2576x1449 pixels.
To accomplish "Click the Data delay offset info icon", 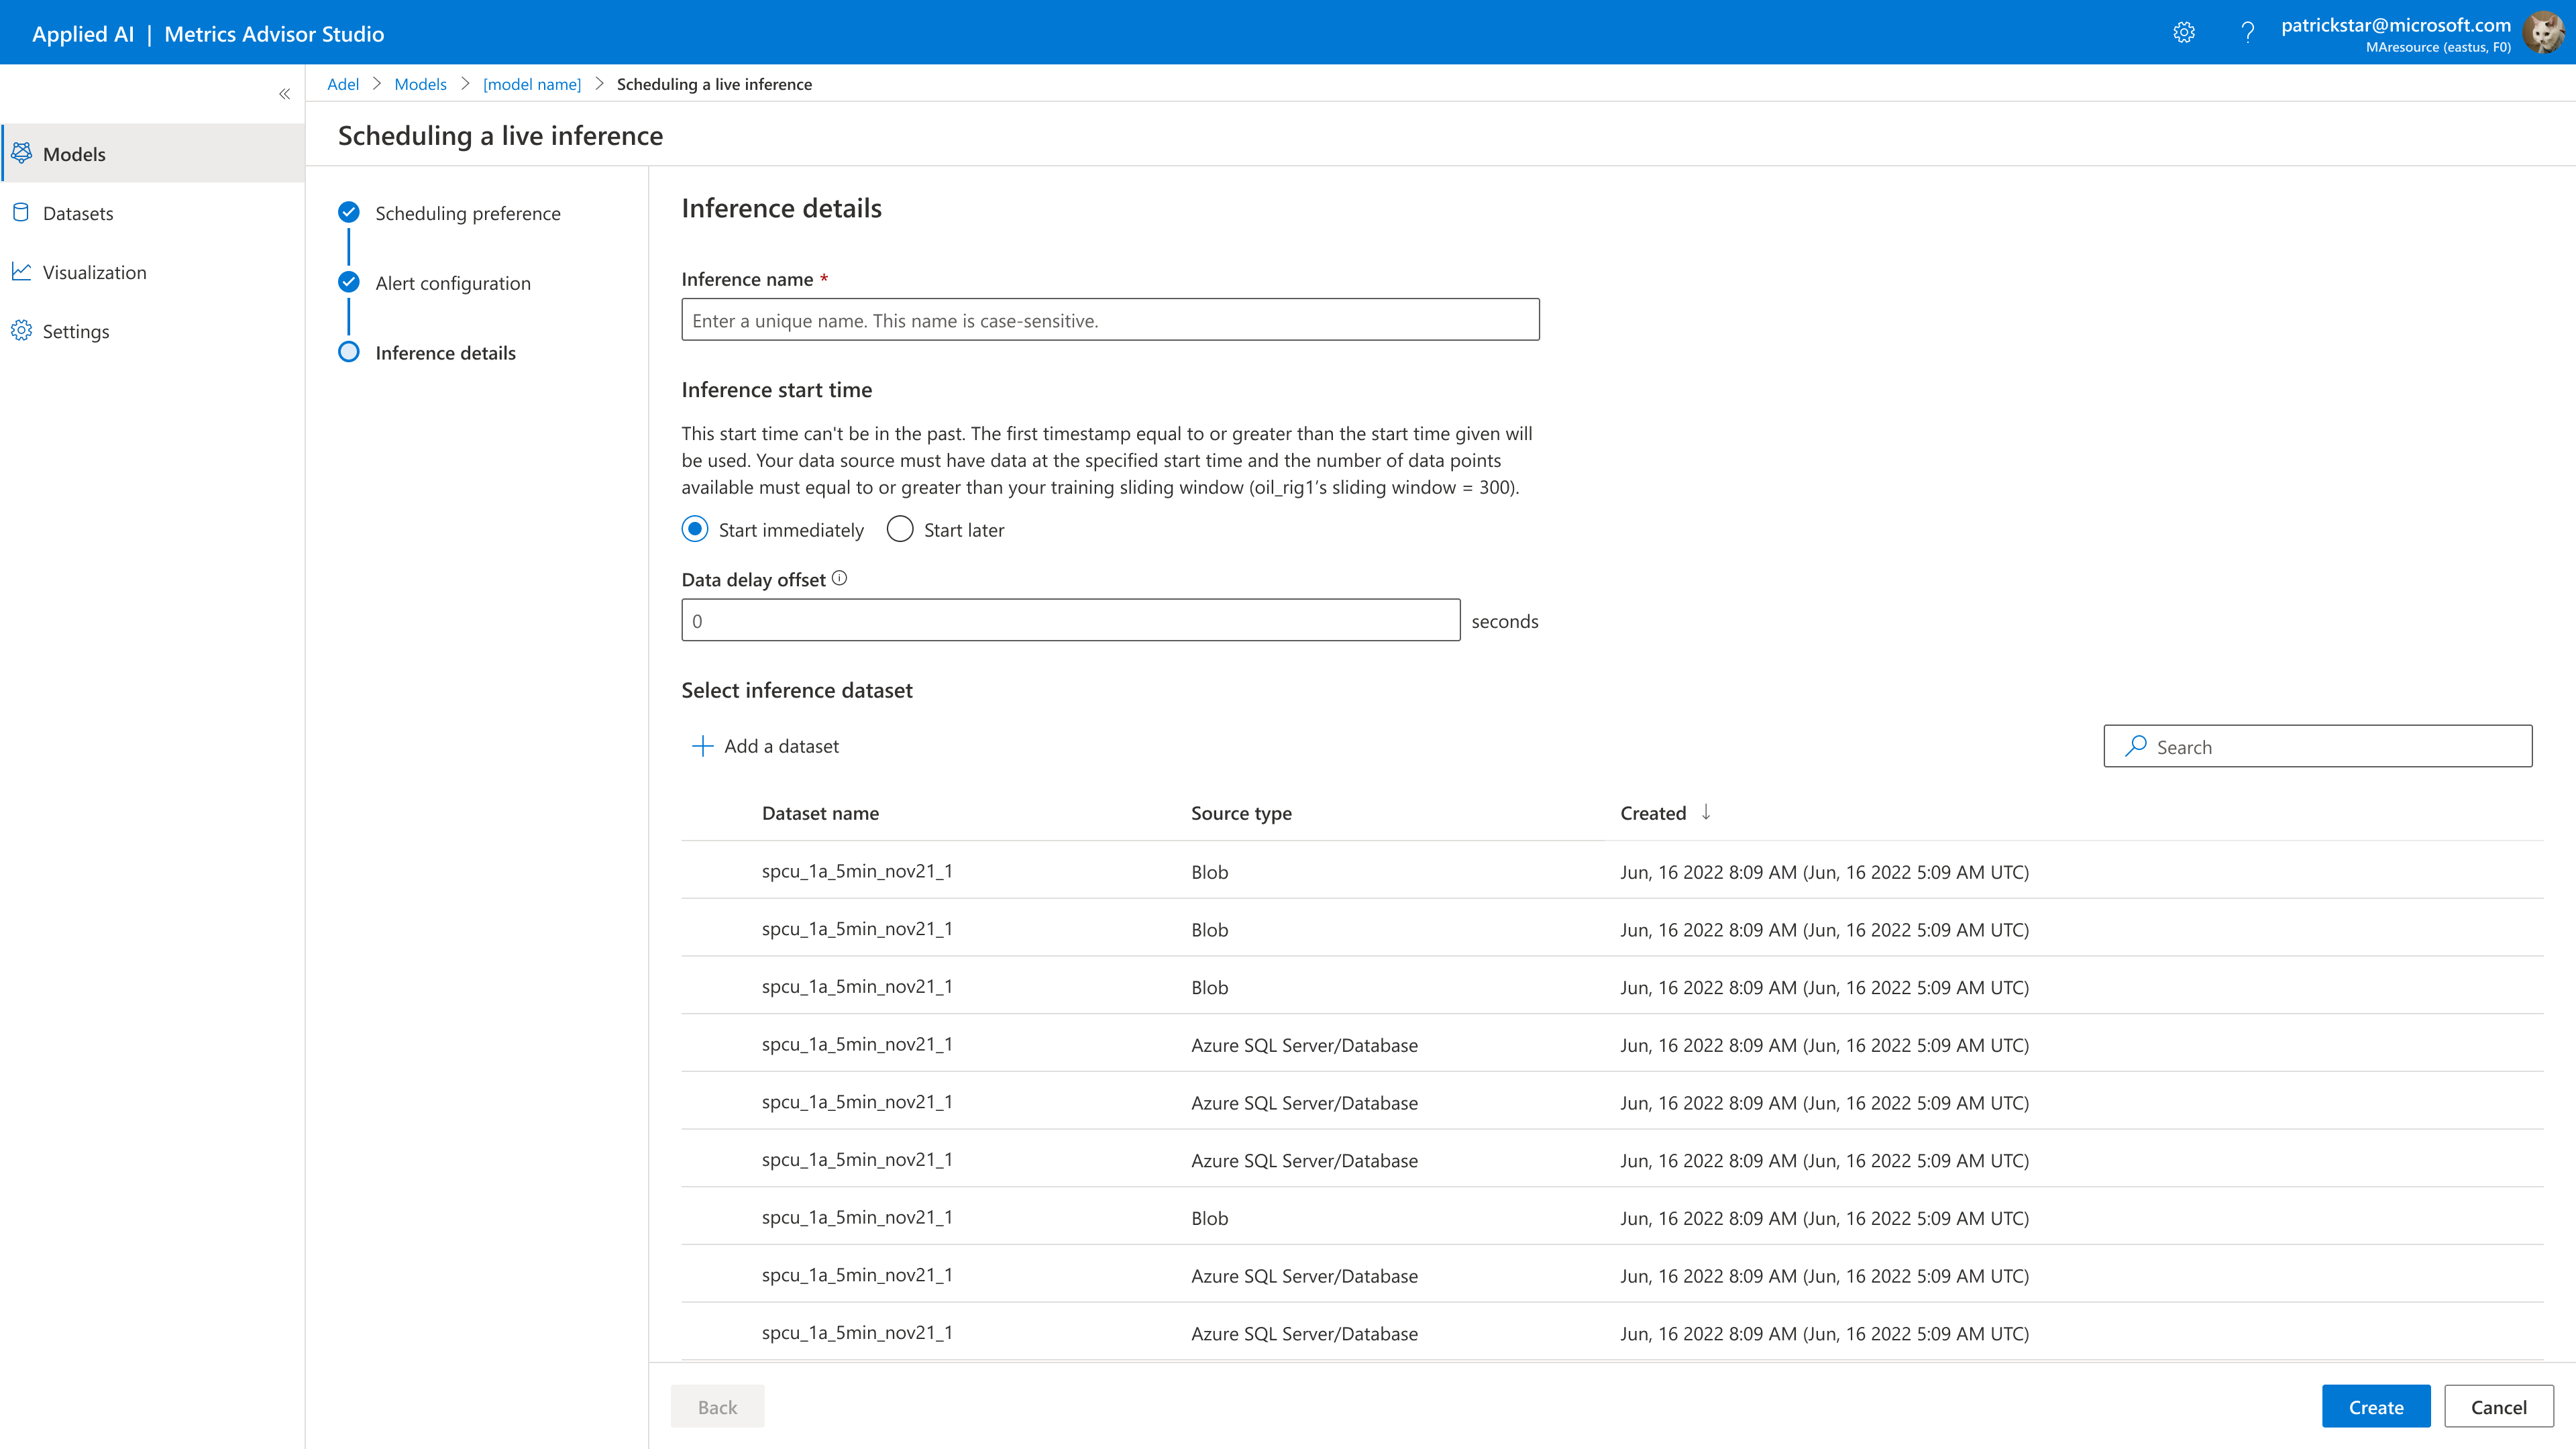I will [839, 578].
